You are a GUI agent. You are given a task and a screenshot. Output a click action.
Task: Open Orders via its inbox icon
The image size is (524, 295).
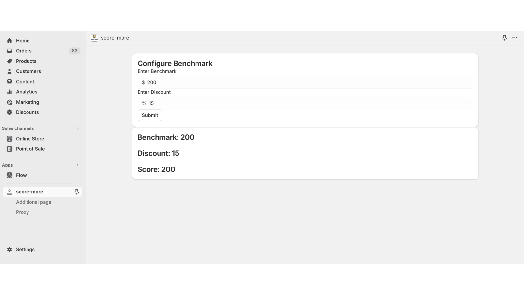[x=9, y=51]
